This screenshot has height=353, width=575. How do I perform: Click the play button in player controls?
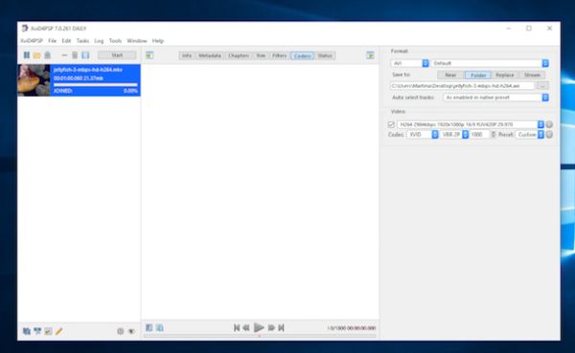[x=259, y=327]
